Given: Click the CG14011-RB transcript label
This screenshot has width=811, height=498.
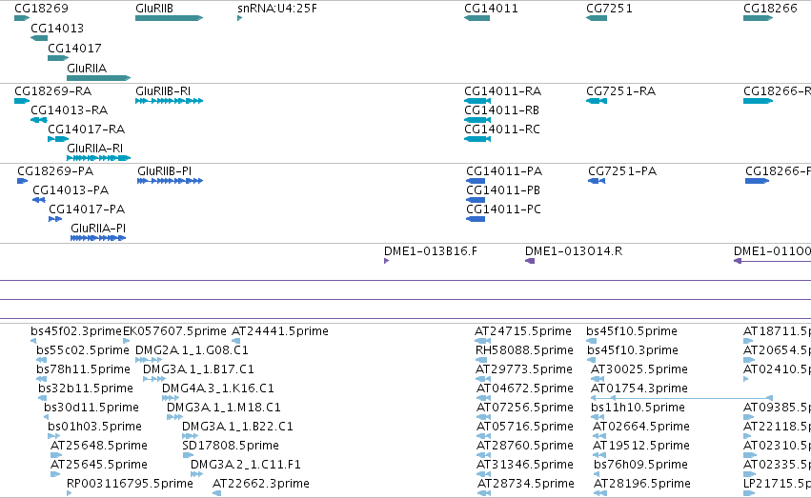Looking at the screenshot, I should (501, 110).
